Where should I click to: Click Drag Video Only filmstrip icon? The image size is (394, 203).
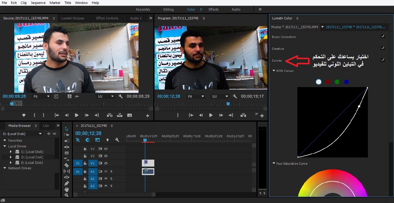70,96
